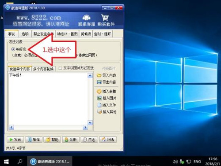Click the www.8222.com banner text
Image resolution: width=221 pixels, height=166 pixels.
click(x=39, y=18)
